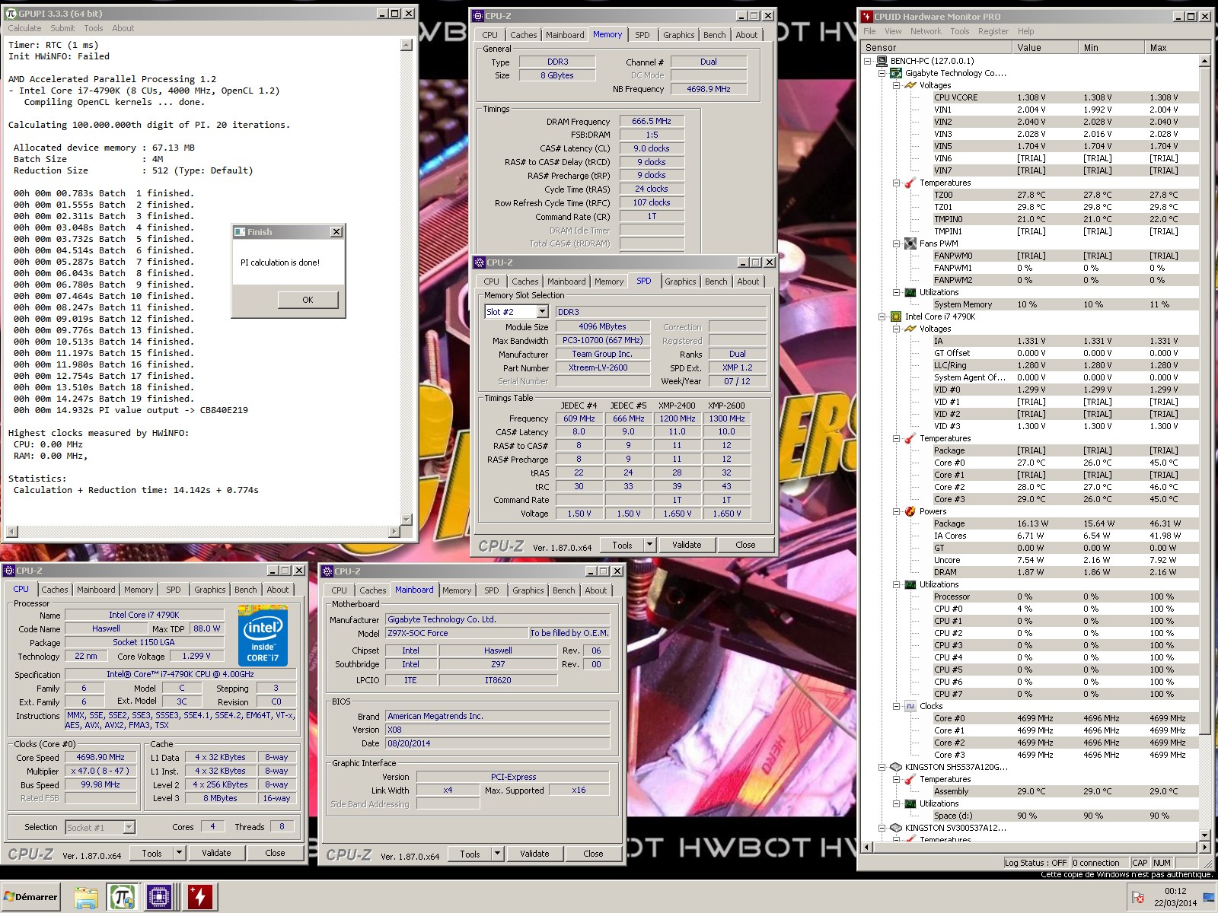Click HWMonitor vertical scrollbar down arrow
Image resolution: width=1218 pixels, height=913 pixels.
1204,835
